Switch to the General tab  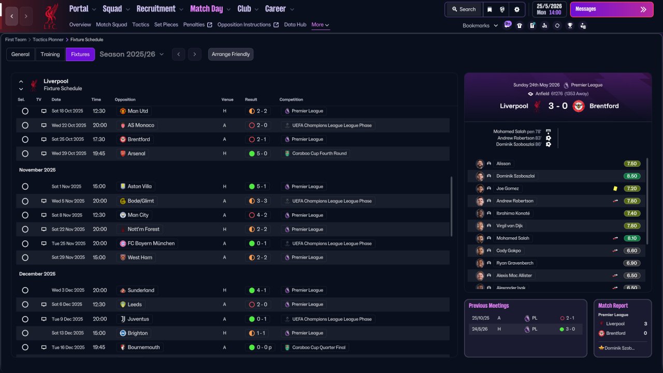(x=21, y=54)
